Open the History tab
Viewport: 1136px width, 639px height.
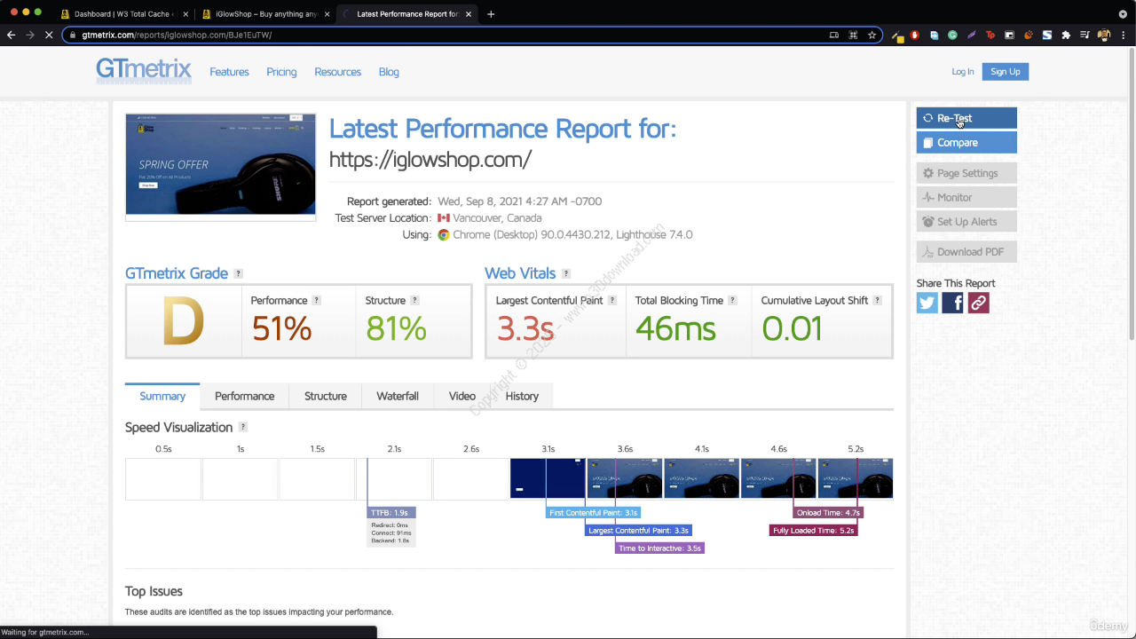[x=522, y=396]
